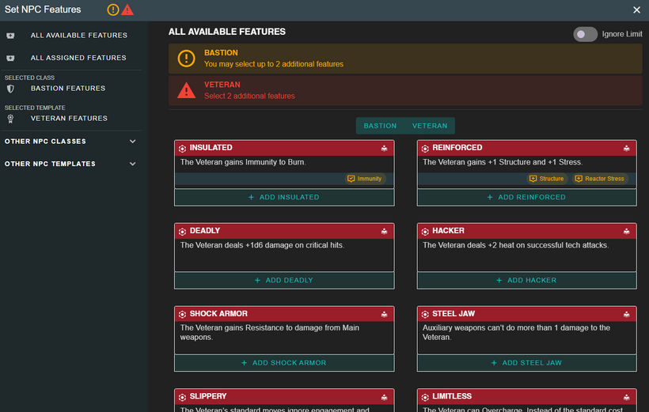The width and height of the screenshot is (649, 412).
Task: Click the Immunity tag on Insulated card
Action: pyautogui.click(x=365, y=179)
